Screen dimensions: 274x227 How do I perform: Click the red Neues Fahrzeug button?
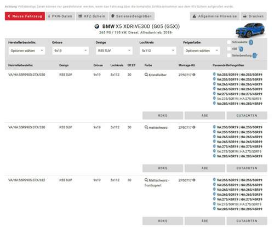[x=25, y=16]
